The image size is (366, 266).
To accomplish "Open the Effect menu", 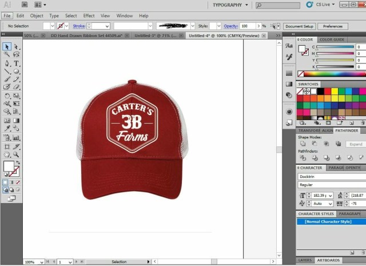I will point(89,15).
